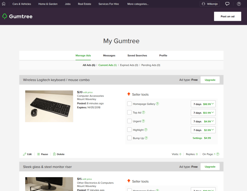Viewport: 247px width, 191px height.
Task: Click the help icon next to On Page
Action: pos(218,154)
